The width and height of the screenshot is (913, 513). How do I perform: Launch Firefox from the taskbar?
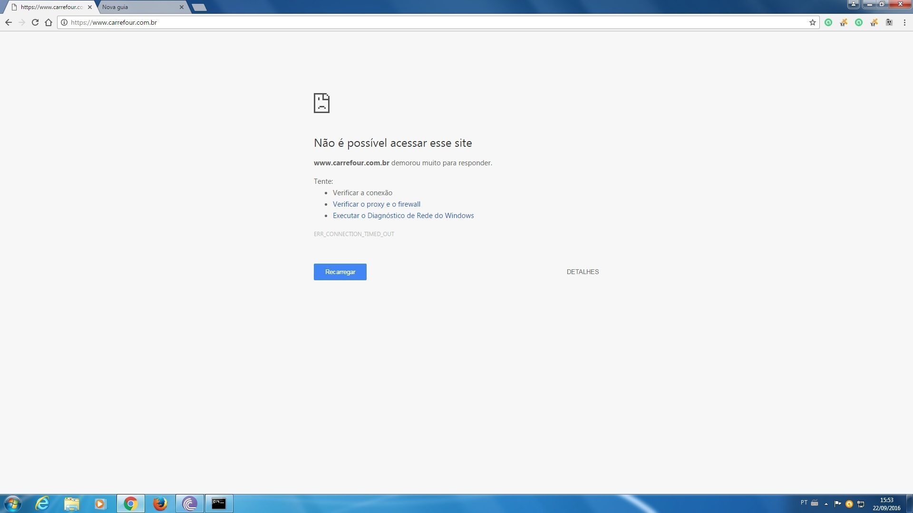(x=160, y=503)
